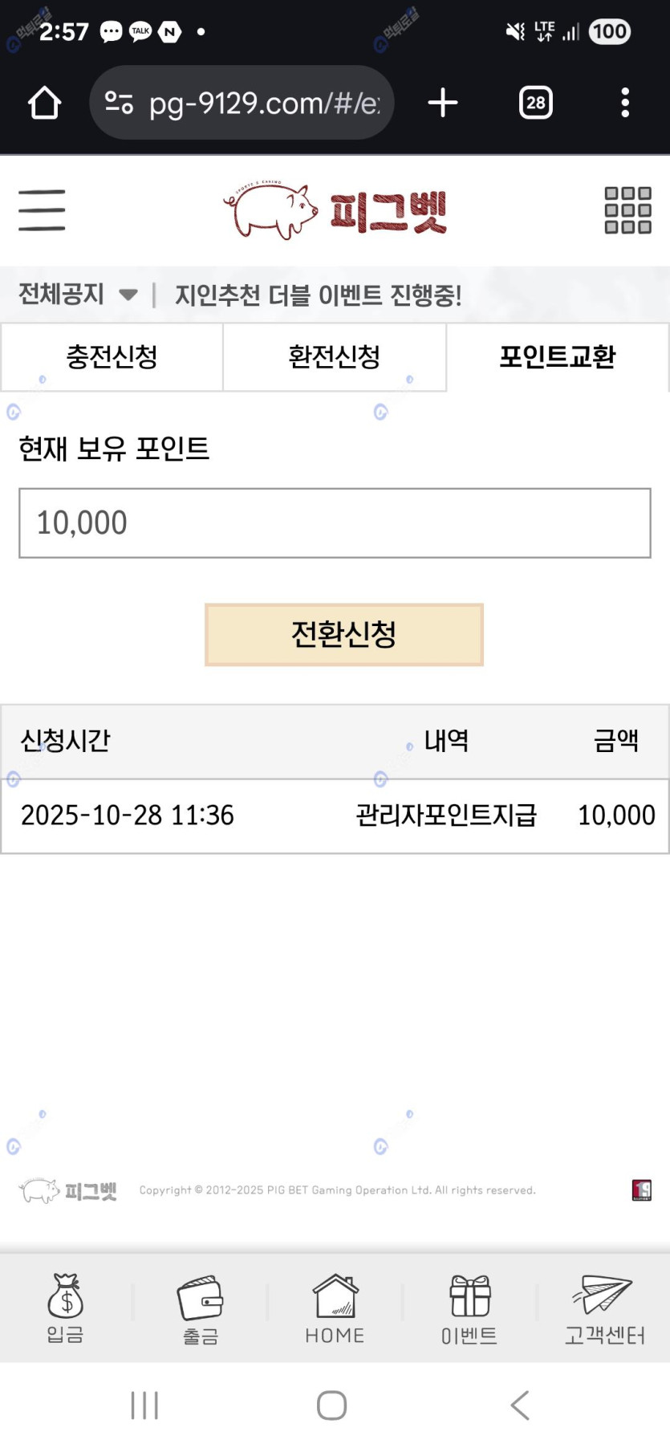670x1452 pixels.
Task: Show the open tabs switcher
Action: coord(535,103)
